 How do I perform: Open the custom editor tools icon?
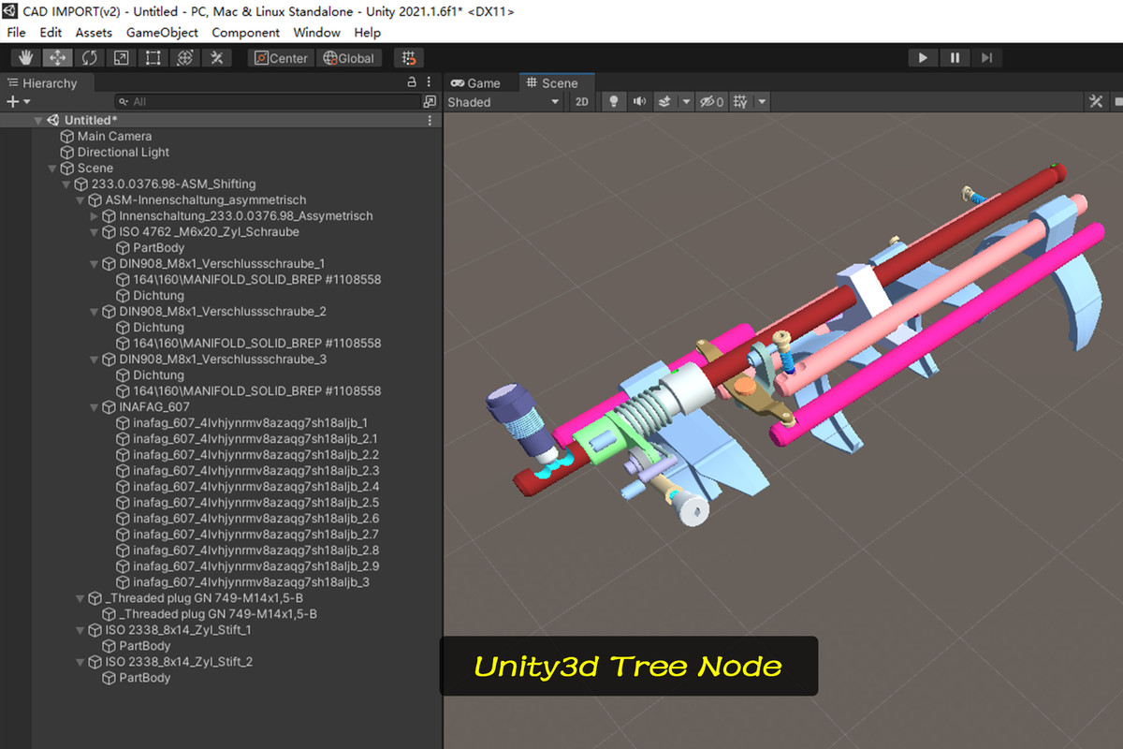point(217,58)
